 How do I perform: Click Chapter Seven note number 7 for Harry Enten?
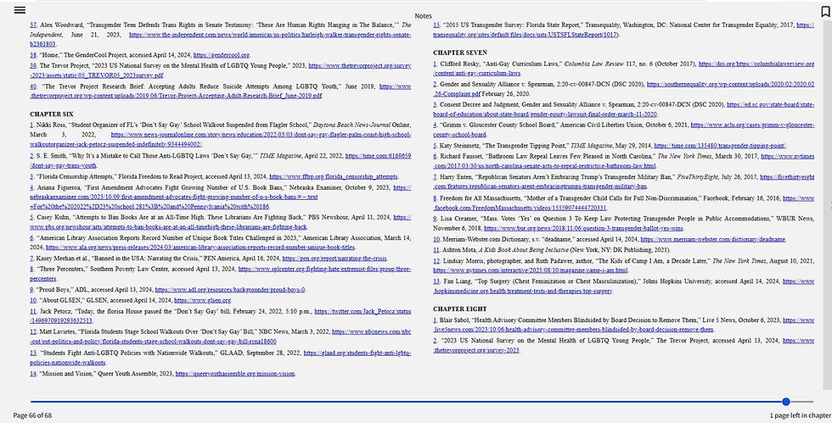pos(435,177)
